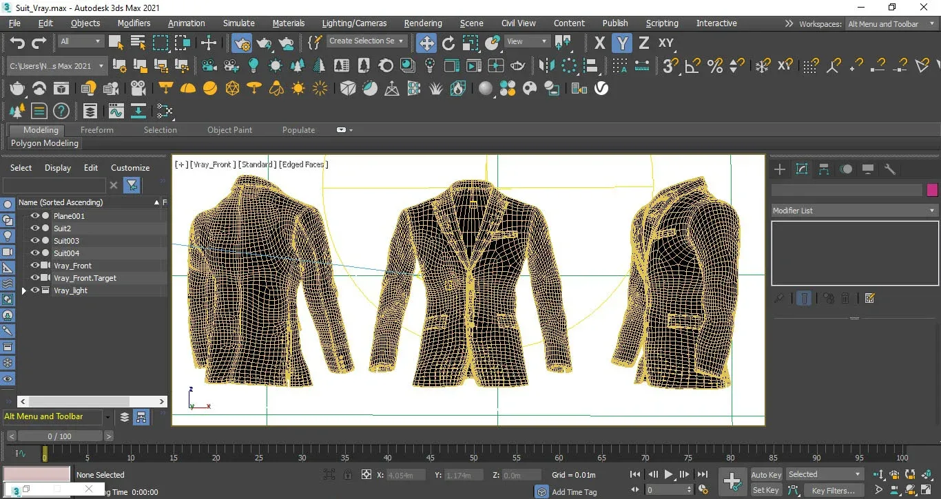Hide Plane001 using its eye icon
The width and height of the screenshot is (941, 499).
tap(34, 216)
